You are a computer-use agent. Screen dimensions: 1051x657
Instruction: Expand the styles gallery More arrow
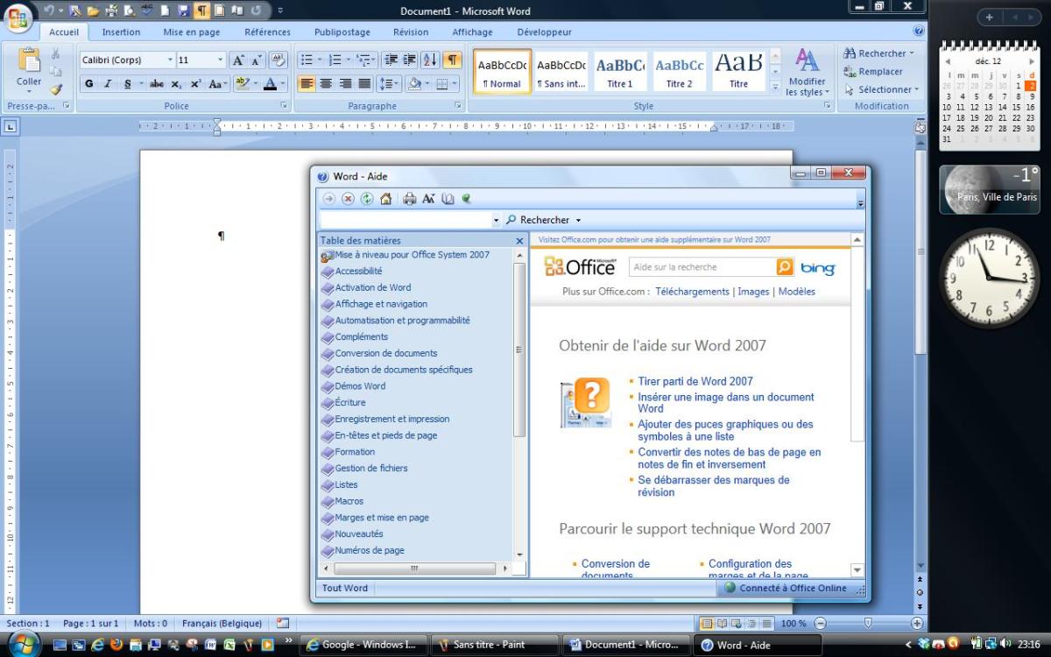coord(775,87)
